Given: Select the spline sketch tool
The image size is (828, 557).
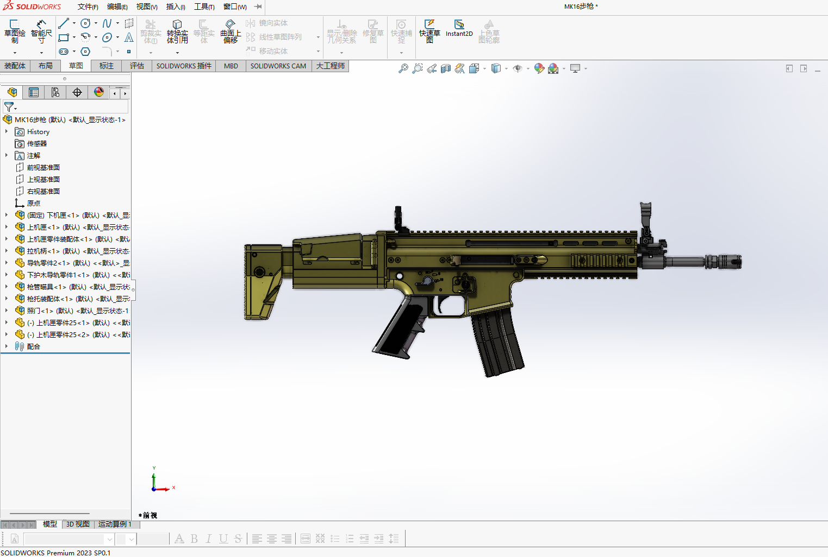Looking at the screenshot, I should click(107, 23).
